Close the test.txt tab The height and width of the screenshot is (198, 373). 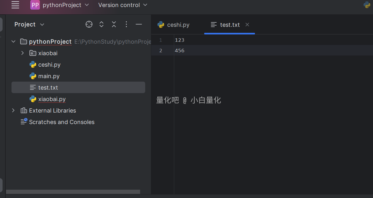tap(247, 25)
